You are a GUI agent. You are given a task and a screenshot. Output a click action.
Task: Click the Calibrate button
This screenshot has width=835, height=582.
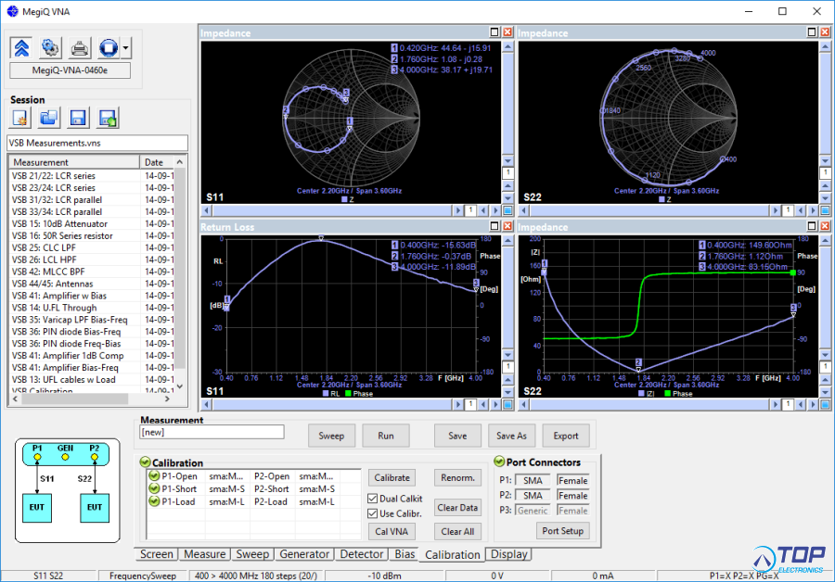tap(392, 477)
